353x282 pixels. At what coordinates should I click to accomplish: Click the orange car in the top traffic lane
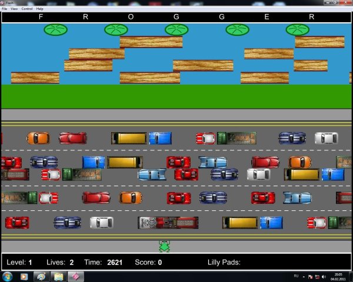tap(38, 138)
